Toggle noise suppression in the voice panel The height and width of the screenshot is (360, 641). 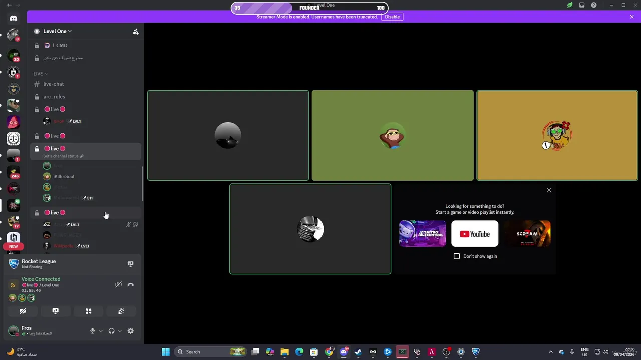coord(118,285)
